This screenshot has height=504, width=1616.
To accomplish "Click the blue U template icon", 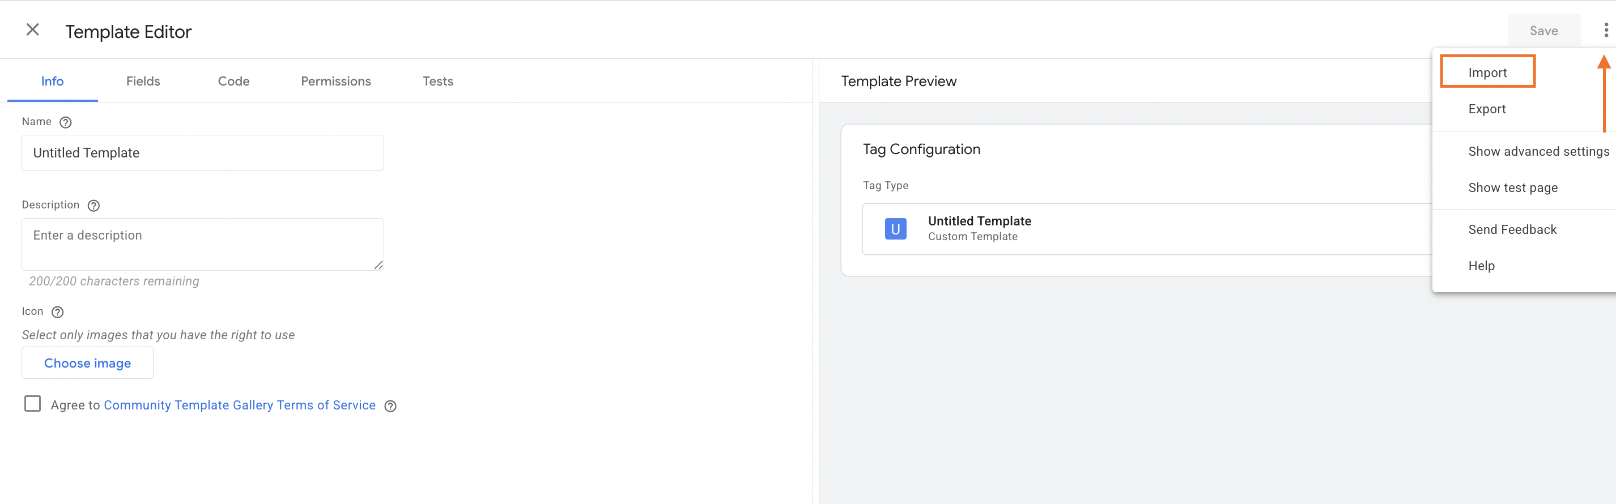I will pos(895,229).
